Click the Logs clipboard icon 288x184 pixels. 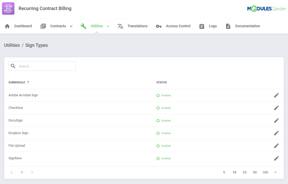[202, 26]
